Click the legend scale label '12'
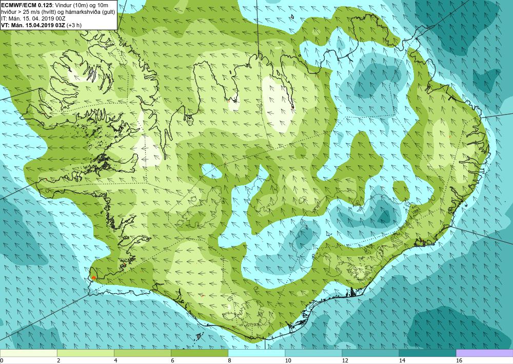513x364 pixels. click(x=345, y=360)
